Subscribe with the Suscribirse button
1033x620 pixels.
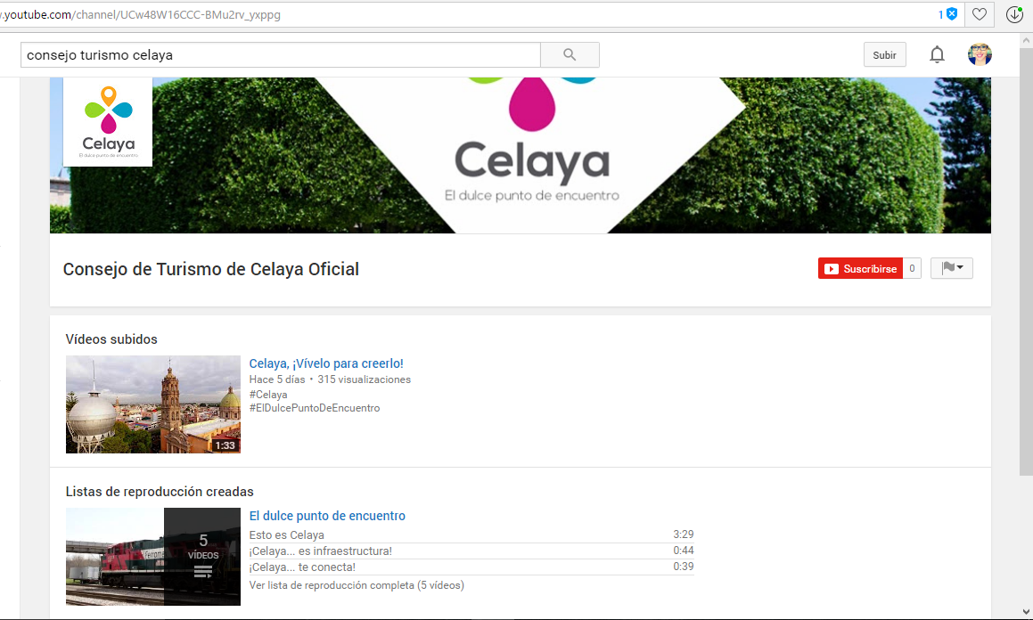[860, 268]
